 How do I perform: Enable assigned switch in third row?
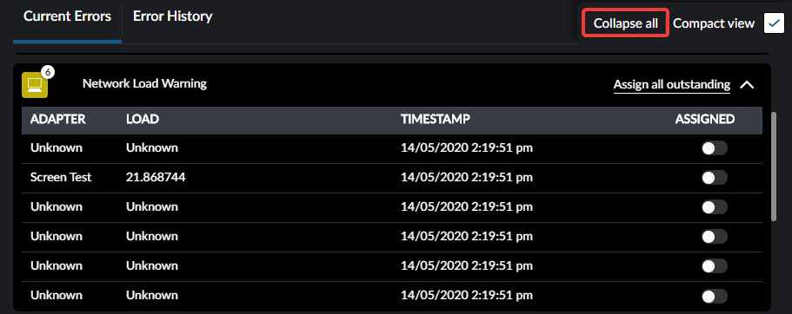tap(715, 206)
